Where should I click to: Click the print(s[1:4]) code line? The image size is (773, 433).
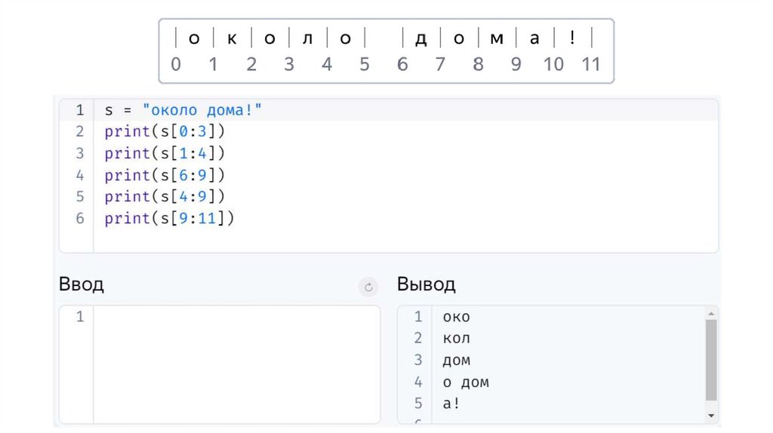tap(165, 153)
